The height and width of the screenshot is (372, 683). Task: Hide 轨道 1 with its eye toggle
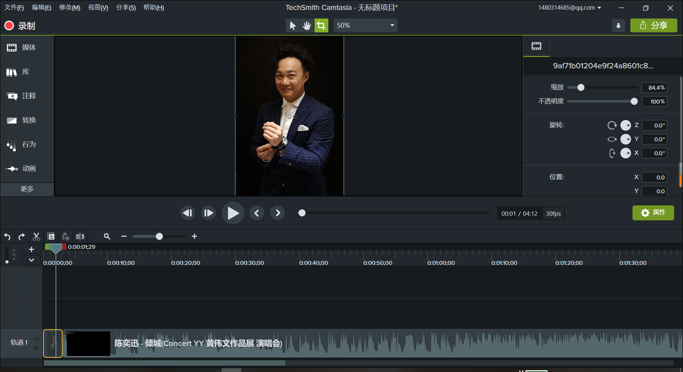(37, 339)
